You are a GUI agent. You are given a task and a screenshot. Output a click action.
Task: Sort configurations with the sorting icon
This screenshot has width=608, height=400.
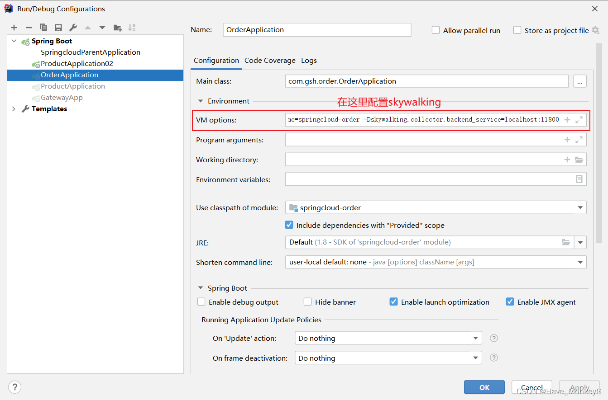point(132,28)
